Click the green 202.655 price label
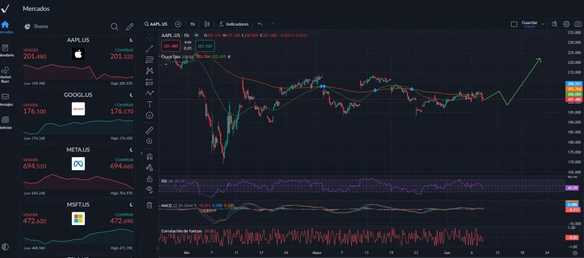This screenshot has height=258, width=584. pos(574,95)
